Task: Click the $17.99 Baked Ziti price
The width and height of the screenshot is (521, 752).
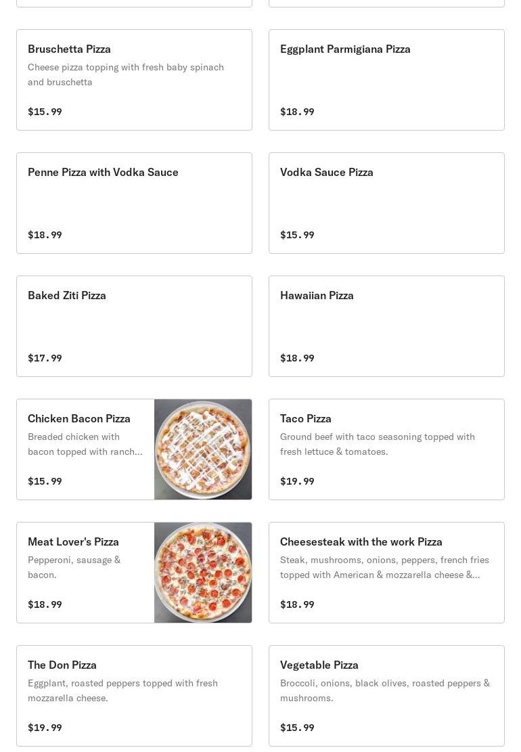Action: pyautogui.click(x=45, y=358)
